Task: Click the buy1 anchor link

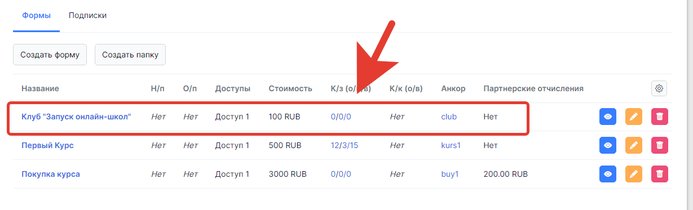Action: 450,174
